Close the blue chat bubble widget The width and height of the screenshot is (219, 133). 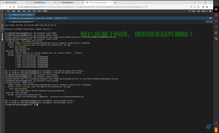pyautogui.click(x=211, y=124)
